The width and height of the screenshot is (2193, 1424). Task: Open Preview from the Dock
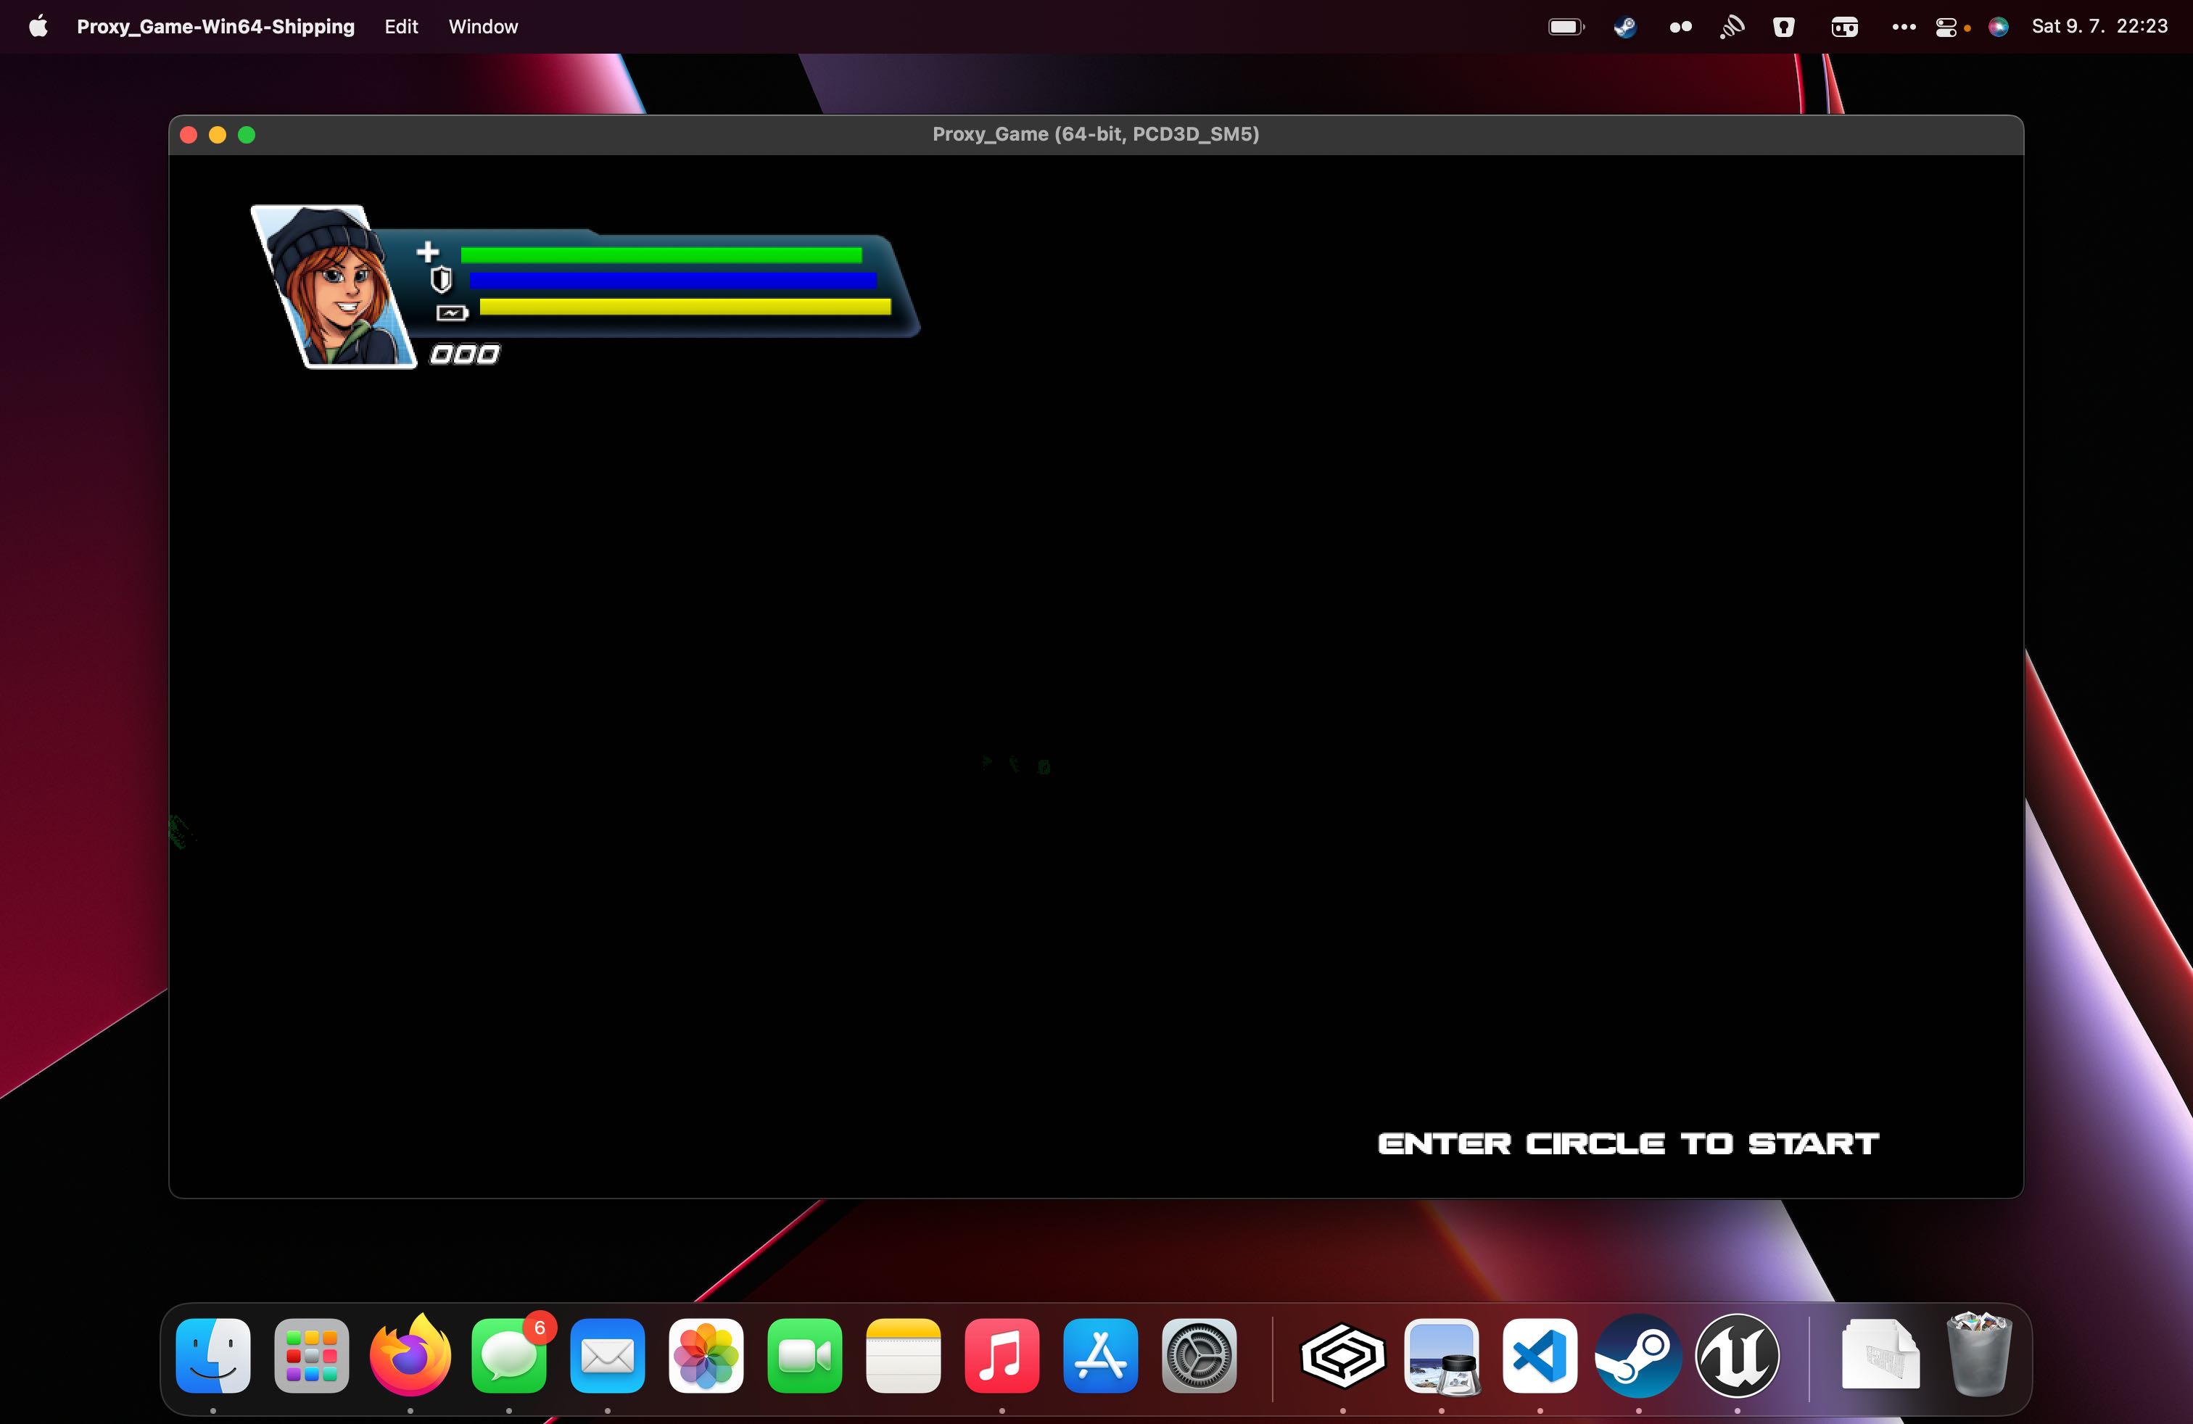(x=1441, y=1356)
